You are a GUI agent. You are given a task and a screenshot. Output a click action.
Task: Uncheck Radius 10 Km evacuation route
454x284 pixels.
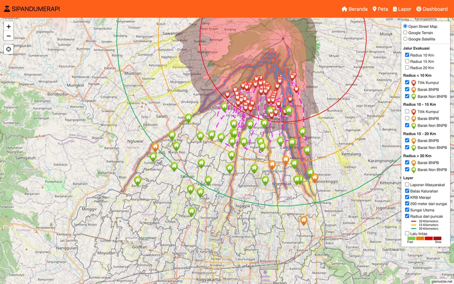pyautogui.click(x=407, y=55)
